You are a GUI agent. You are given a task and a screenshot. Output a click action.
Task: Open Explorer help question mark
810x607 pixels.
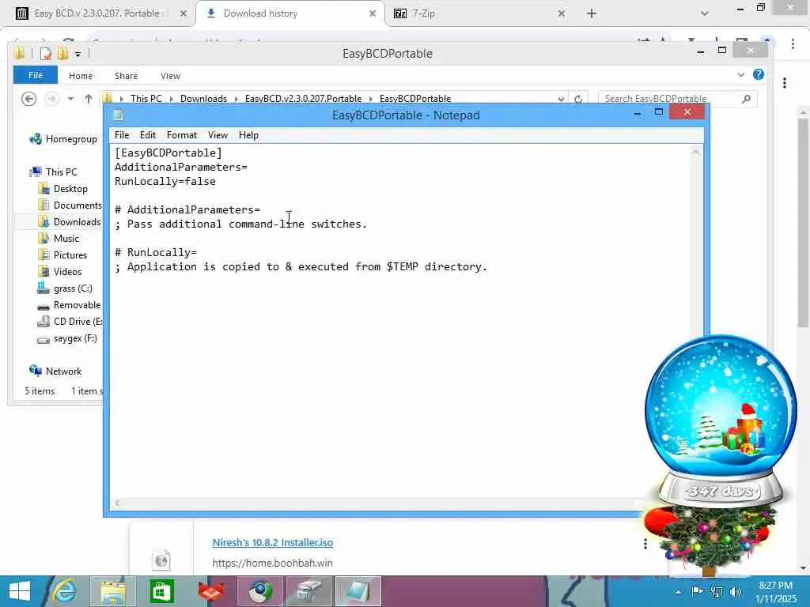tap(759, 75)
